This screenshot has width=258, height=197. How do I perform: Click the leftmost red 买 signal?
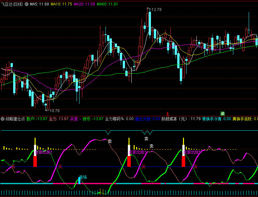tap(13, 167)
